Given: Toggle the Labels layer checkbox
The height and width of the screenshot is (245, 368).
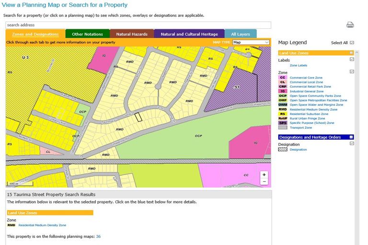Looking at the screenshot, I should [352, 59].
